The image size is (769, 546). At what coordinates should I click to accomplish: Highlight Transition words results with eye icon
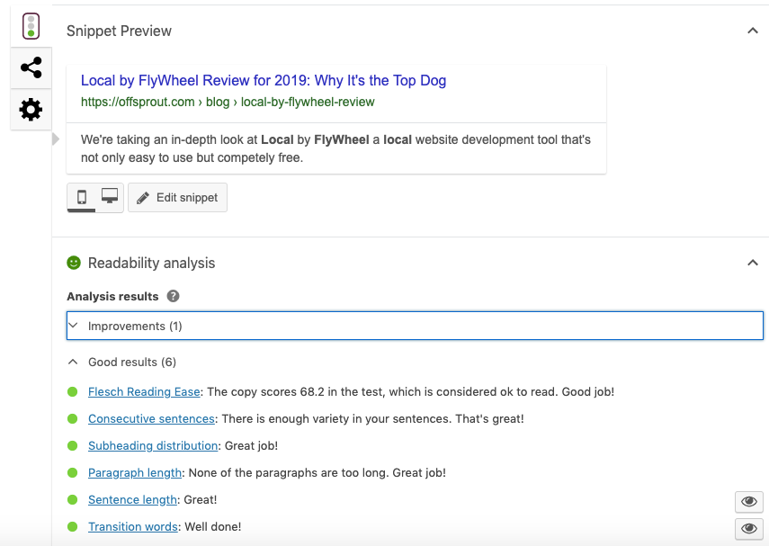(x=748, y=528)
